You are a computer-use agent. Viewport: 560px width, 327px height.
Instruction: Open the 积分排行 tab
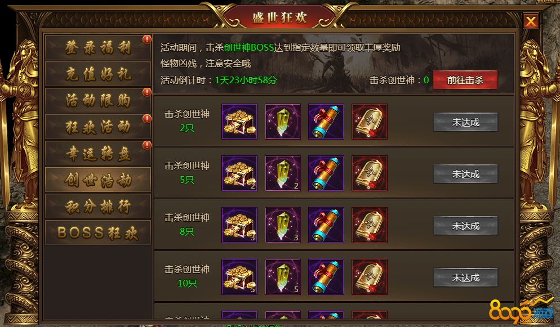click(x=98, y=206)
